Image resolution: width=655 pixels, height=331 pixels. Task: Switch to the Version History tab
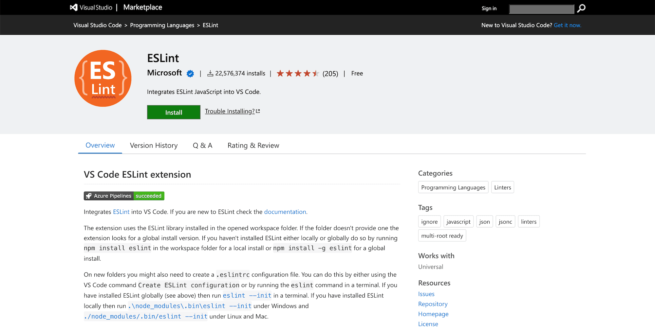(x=154, y=146)
